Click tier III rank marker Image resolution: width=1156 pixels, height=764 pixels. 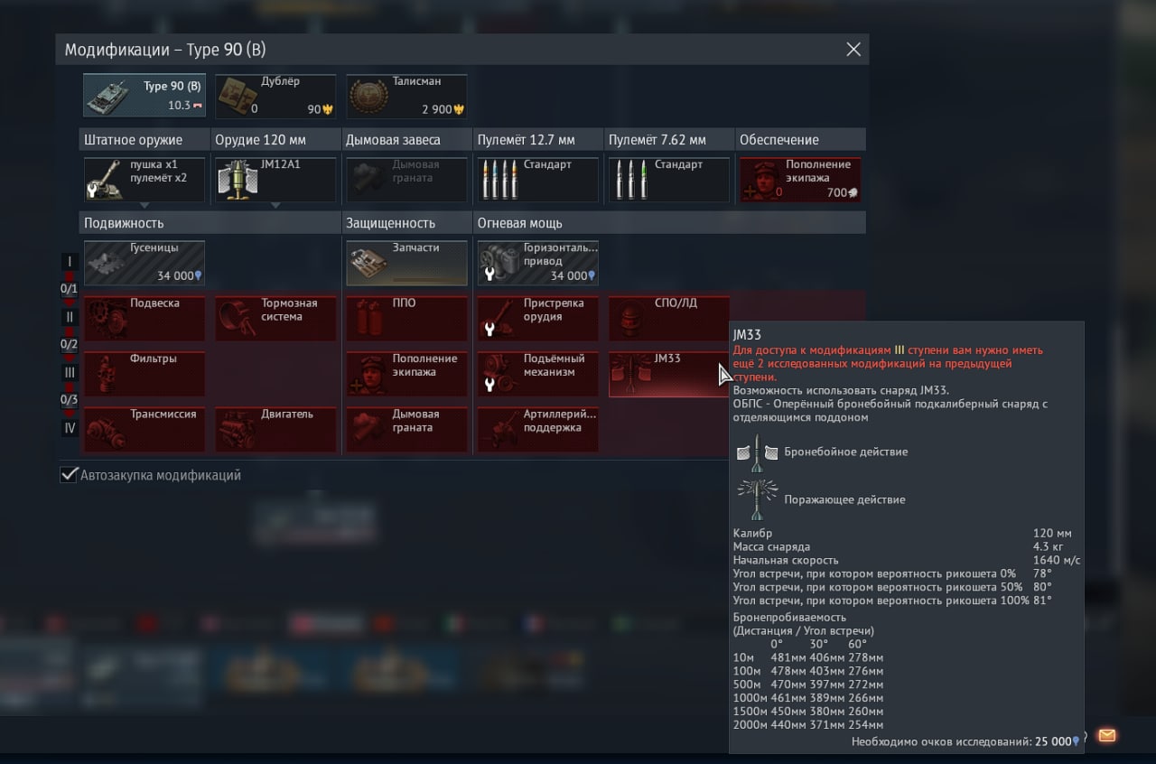[x=70, y=373]
